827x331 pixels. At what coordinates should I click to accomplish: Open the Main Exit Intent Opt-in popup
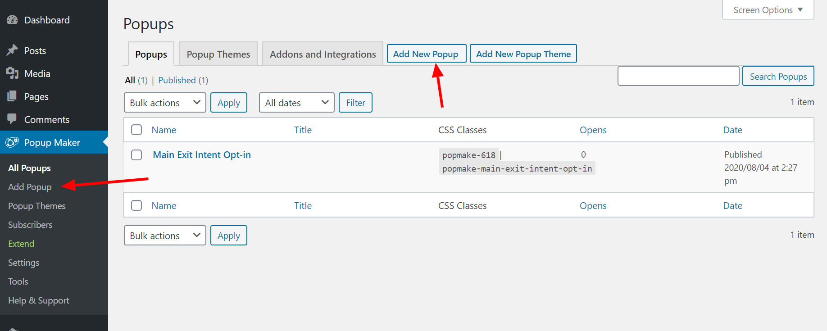coord(201,154)
